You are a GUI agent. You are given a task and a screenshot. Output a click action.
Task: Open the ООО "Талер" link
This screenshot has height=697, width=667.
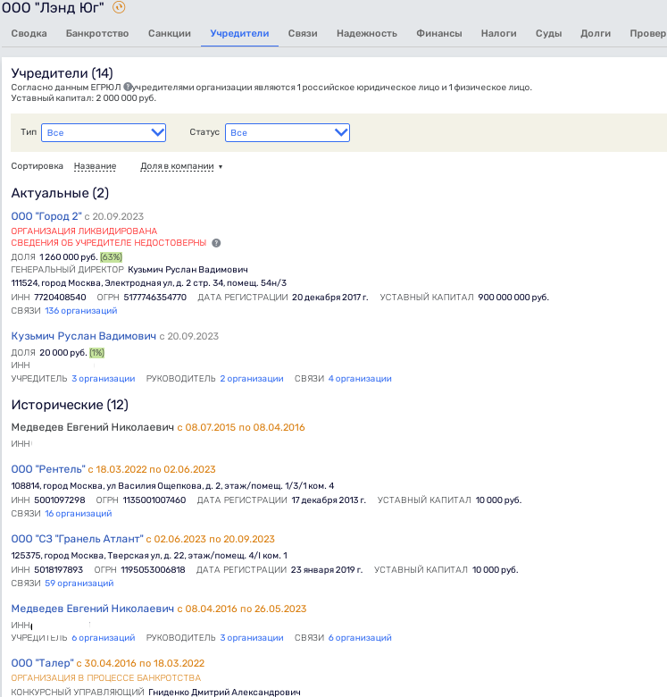(x=43, y=663)
